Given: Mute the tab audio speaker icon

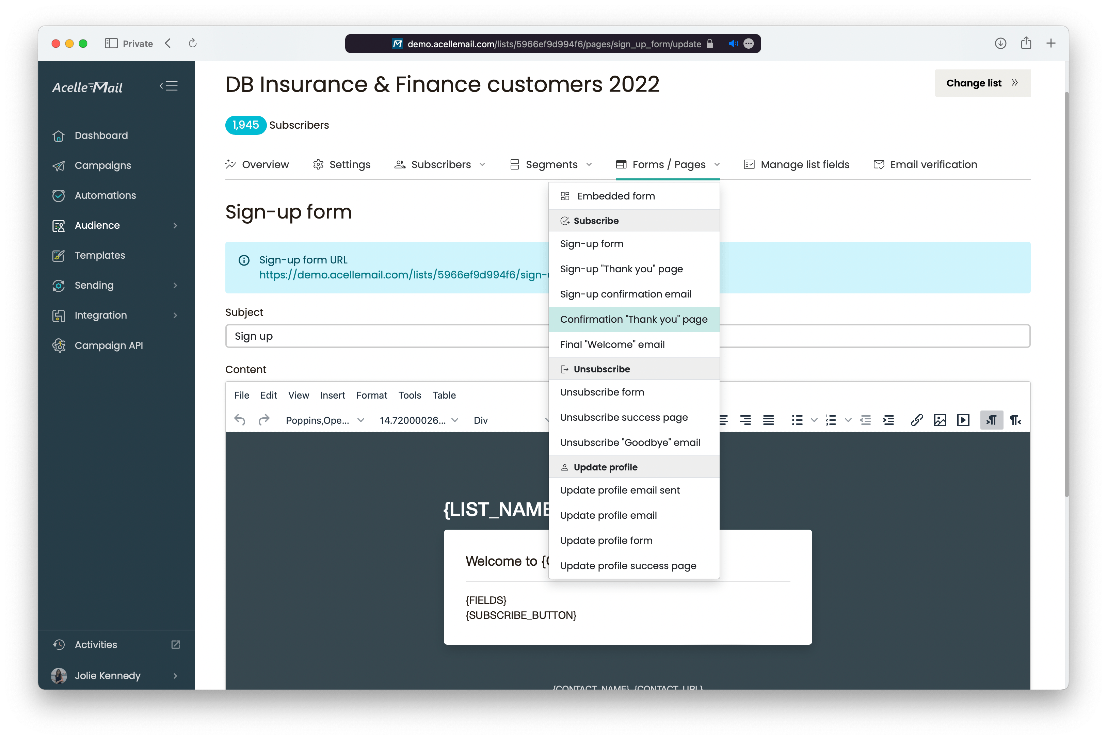Looking at the screenshot, I should [733, 44].
